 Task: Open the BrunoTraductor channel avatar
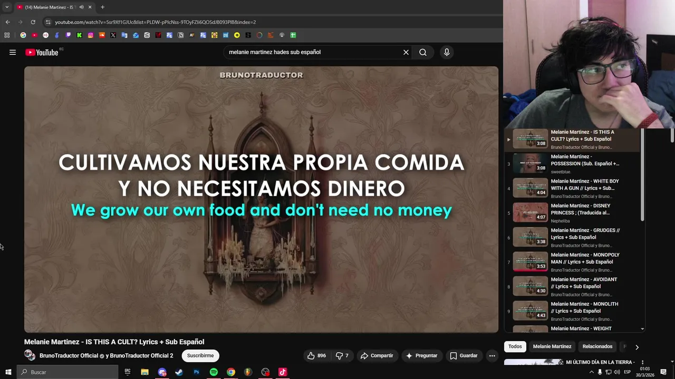[x=30, y=356]
